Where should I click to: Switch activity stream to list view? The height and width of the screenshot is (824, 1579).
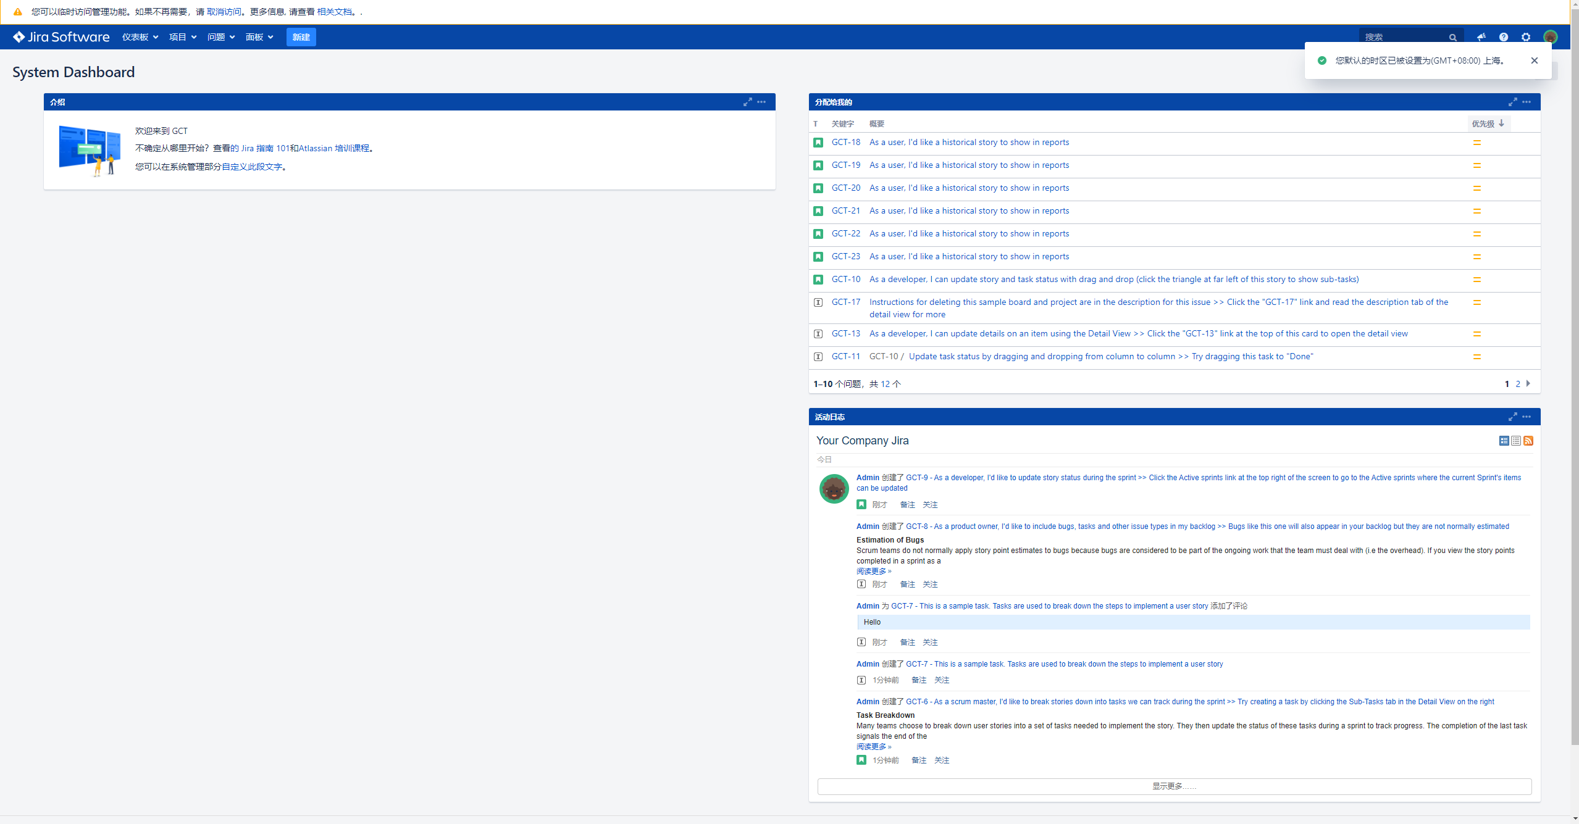click(1516, 441)
